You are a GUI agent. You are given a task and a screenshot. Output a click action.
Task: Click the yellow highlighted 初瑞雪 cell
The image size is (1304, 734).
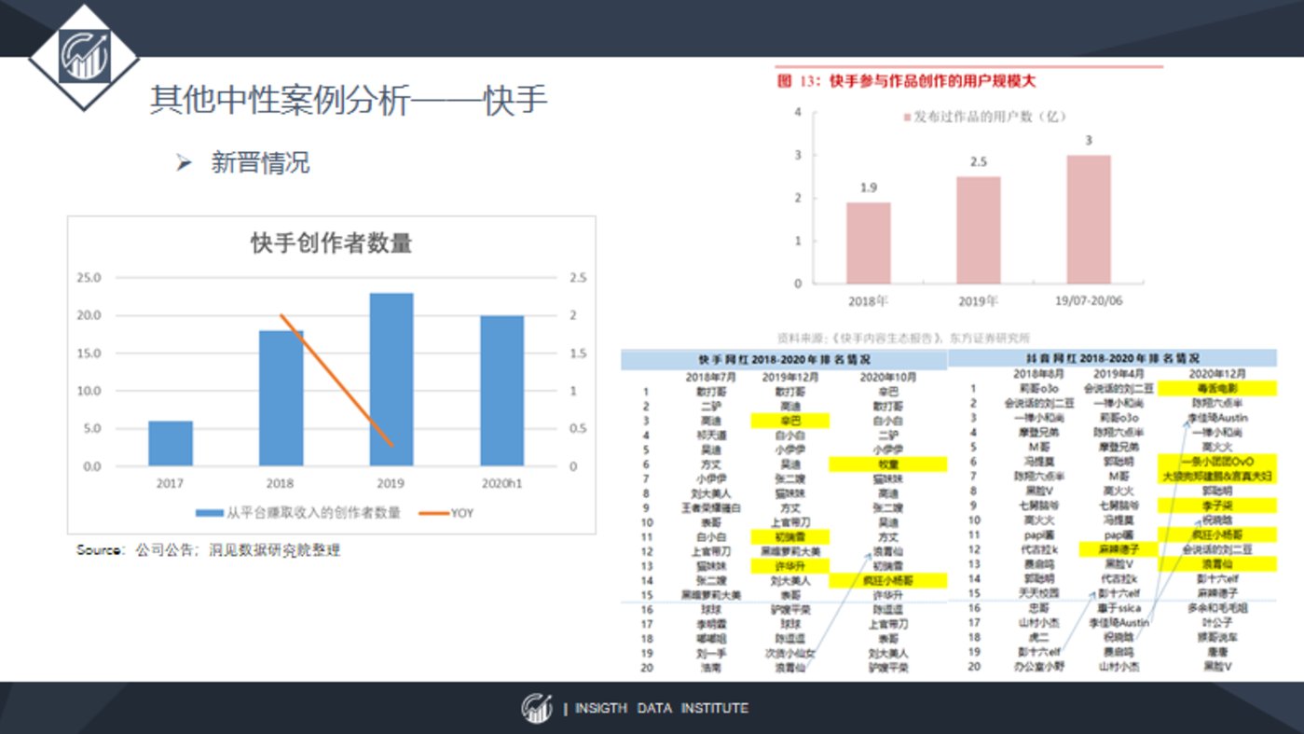(x=790, y=537)
